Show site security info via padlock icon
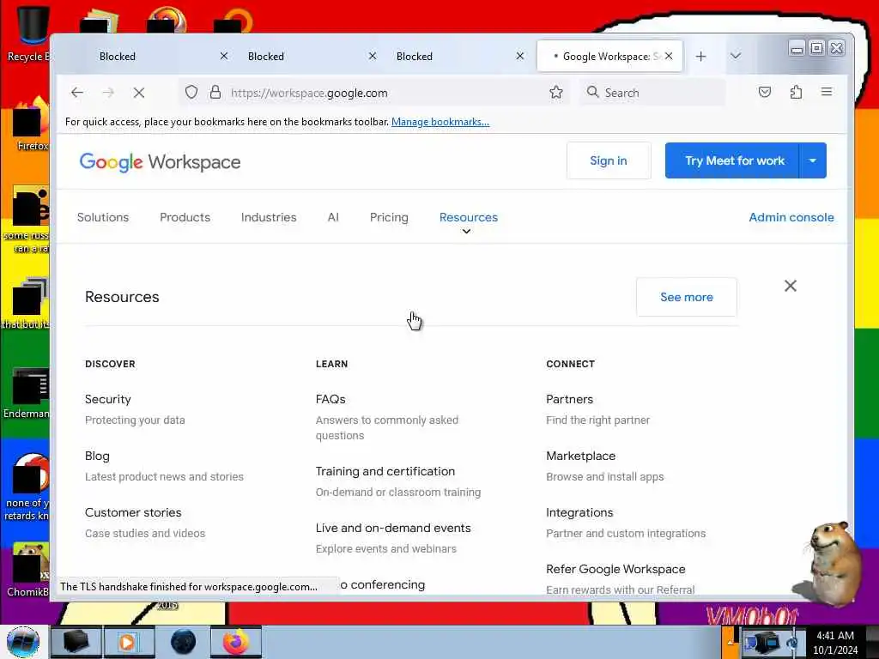879x659 pixels. (x=215, y=92)
